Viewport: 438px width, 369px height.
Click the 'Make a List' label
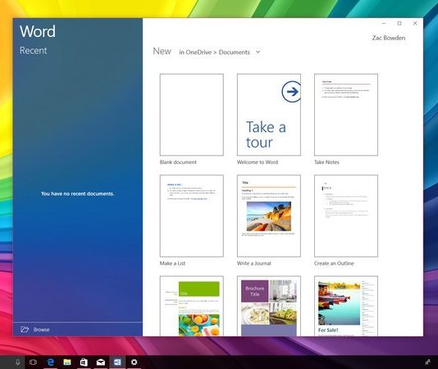pyautogui.click(x=172, y=263)
